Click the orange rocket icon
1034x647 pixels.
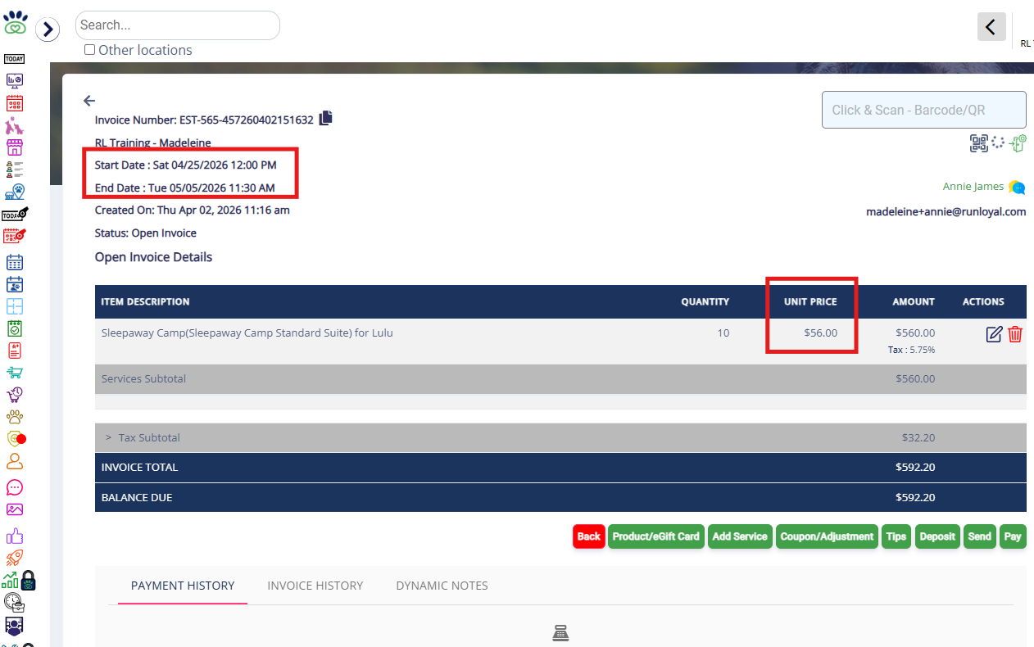pyautogui.click(x=15, y=559)
